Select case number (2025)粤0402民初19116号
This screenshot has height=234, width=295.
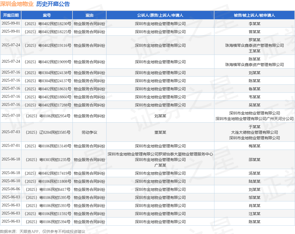click(x=48, y=45)
